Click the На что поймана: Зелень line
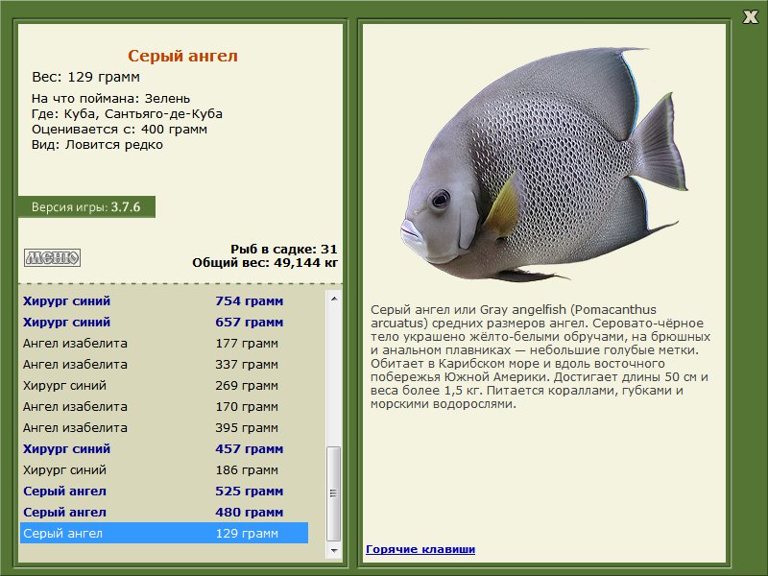The height and width of the screenshot is (576, 768). pos(110,99)
